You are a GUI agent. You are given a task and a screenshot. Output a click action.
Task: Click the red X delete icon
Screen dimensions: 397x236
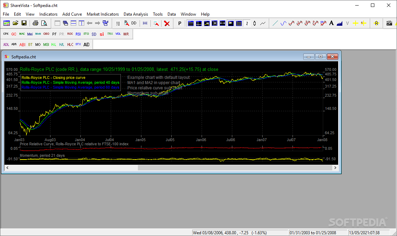tap(167, 24)
